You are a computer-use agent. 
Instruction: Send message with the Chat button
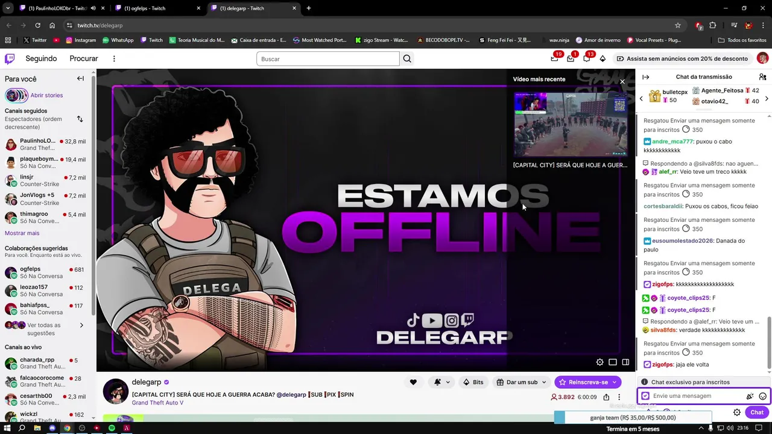(757, 412)
